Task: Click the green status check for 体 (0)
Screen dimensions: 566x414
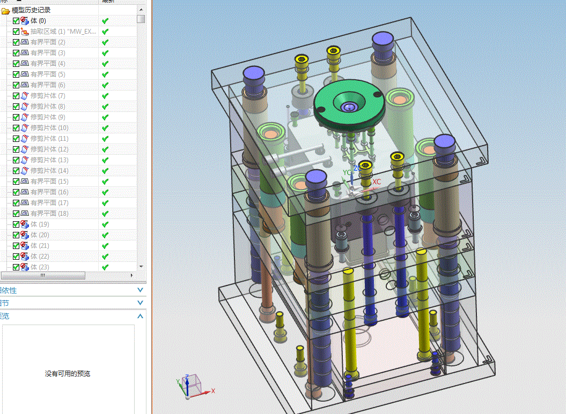Action: tap(105, 21)
